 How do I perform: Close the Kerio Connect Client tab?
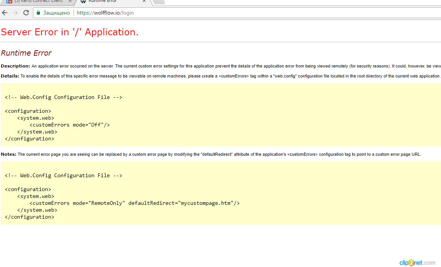(x=70, y=1)
